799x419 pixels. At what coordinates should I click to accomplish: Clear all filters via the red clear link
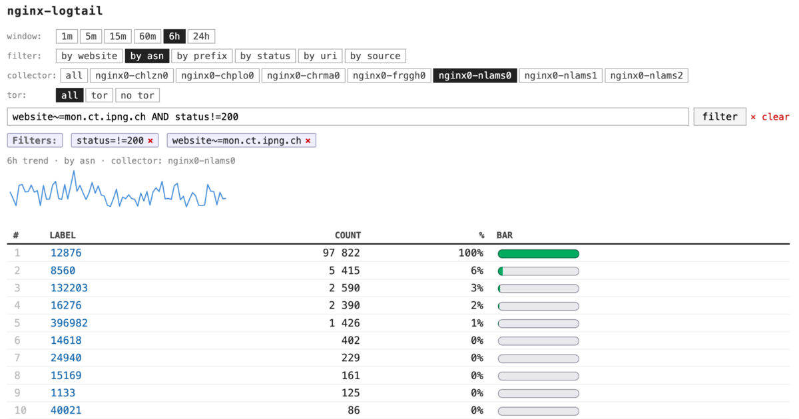[x=770, y=116]
